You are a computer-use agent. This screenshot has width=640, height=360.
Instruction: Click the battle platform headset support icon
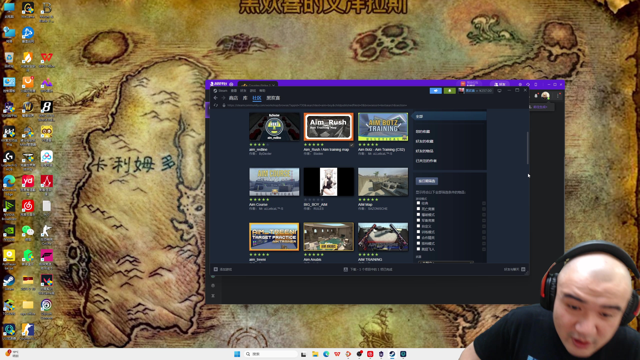528,84
